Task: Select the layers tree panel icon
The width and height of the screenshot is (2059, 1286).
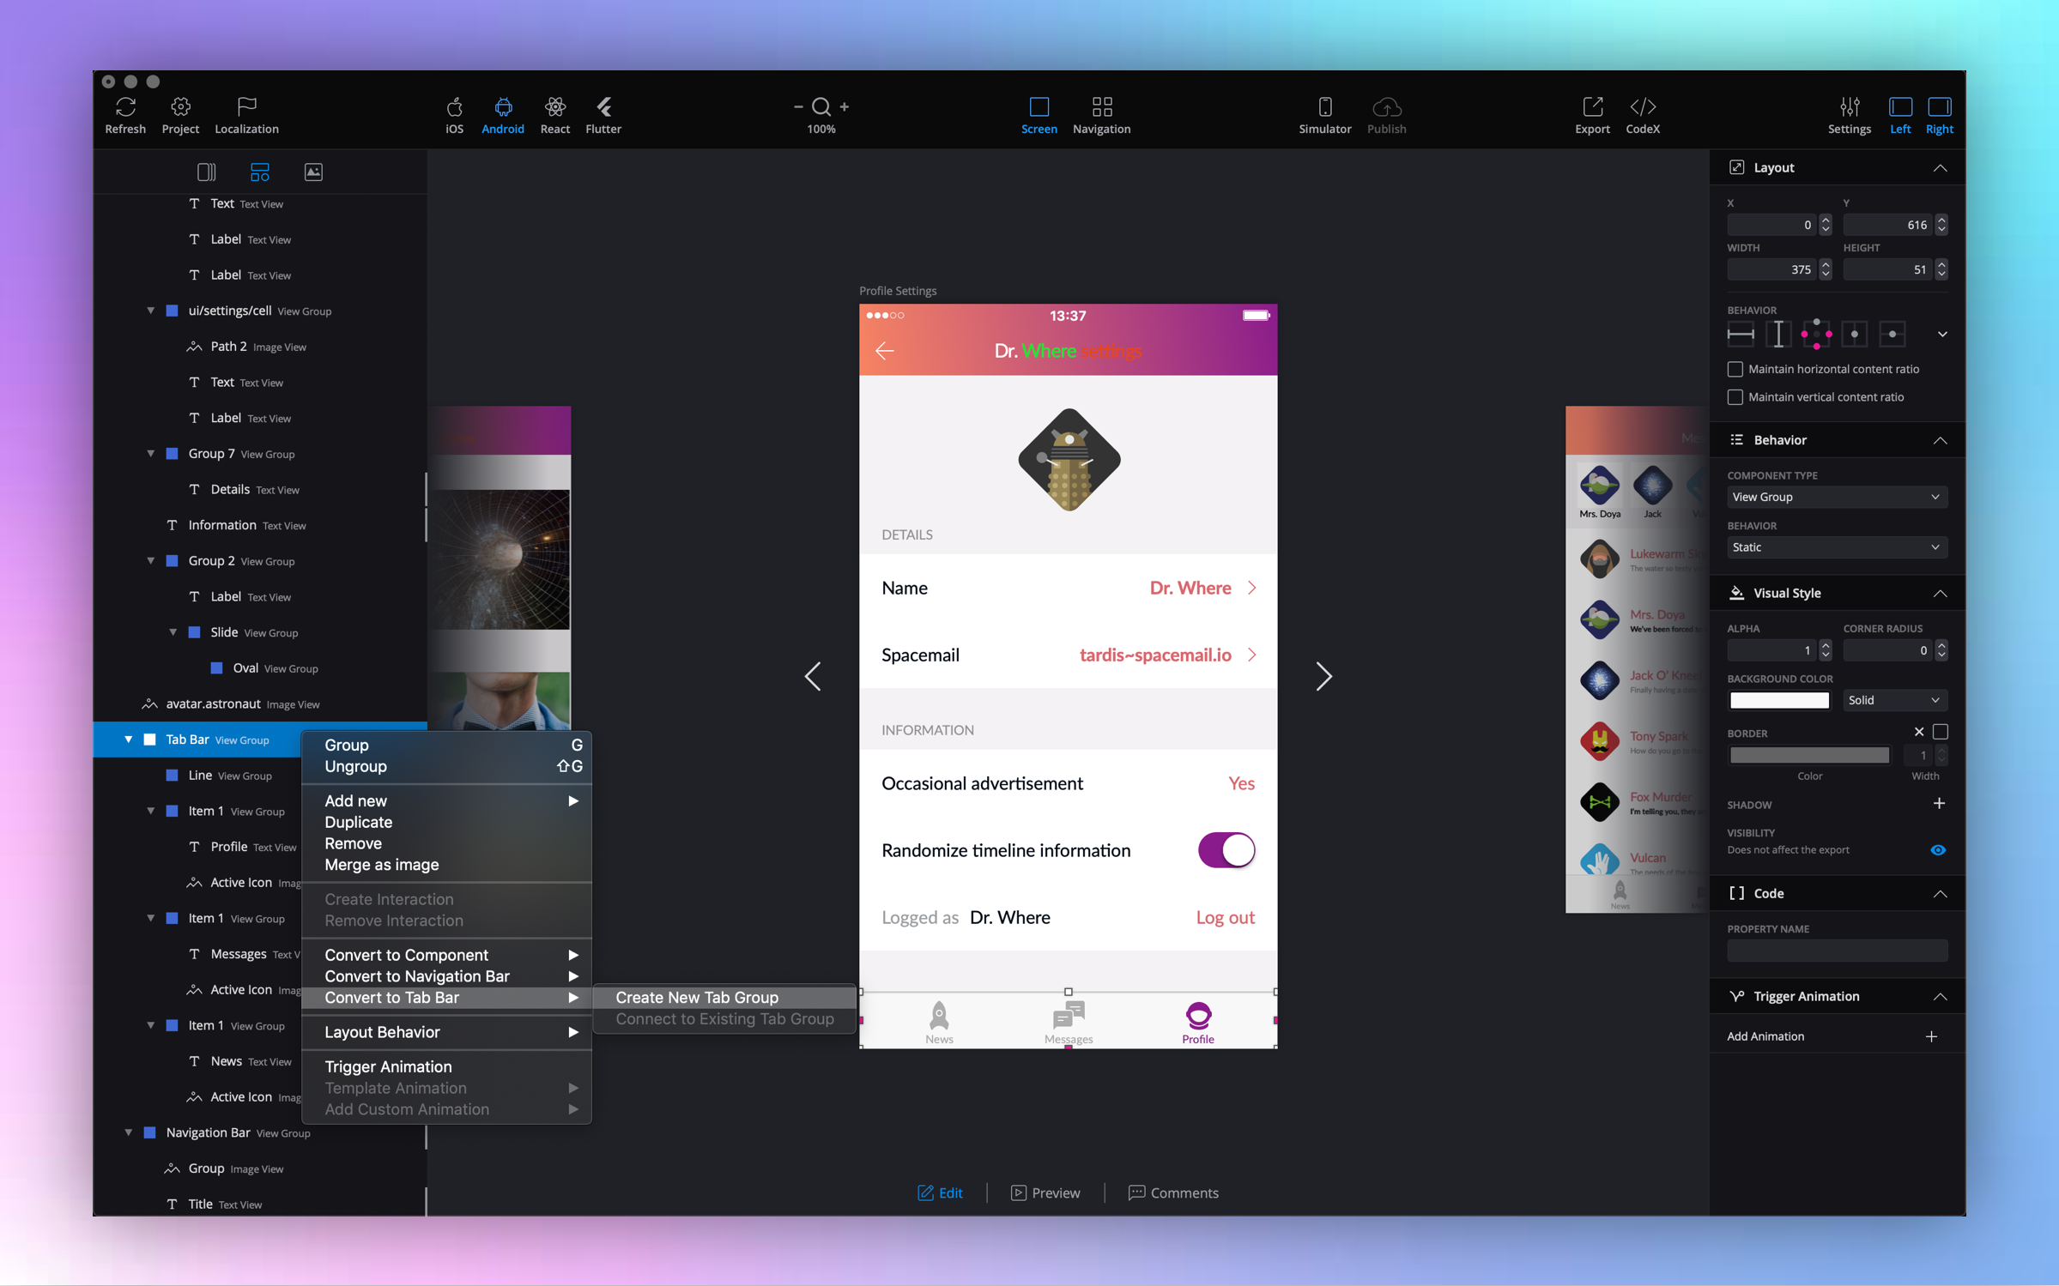Action: click(259, 172)
